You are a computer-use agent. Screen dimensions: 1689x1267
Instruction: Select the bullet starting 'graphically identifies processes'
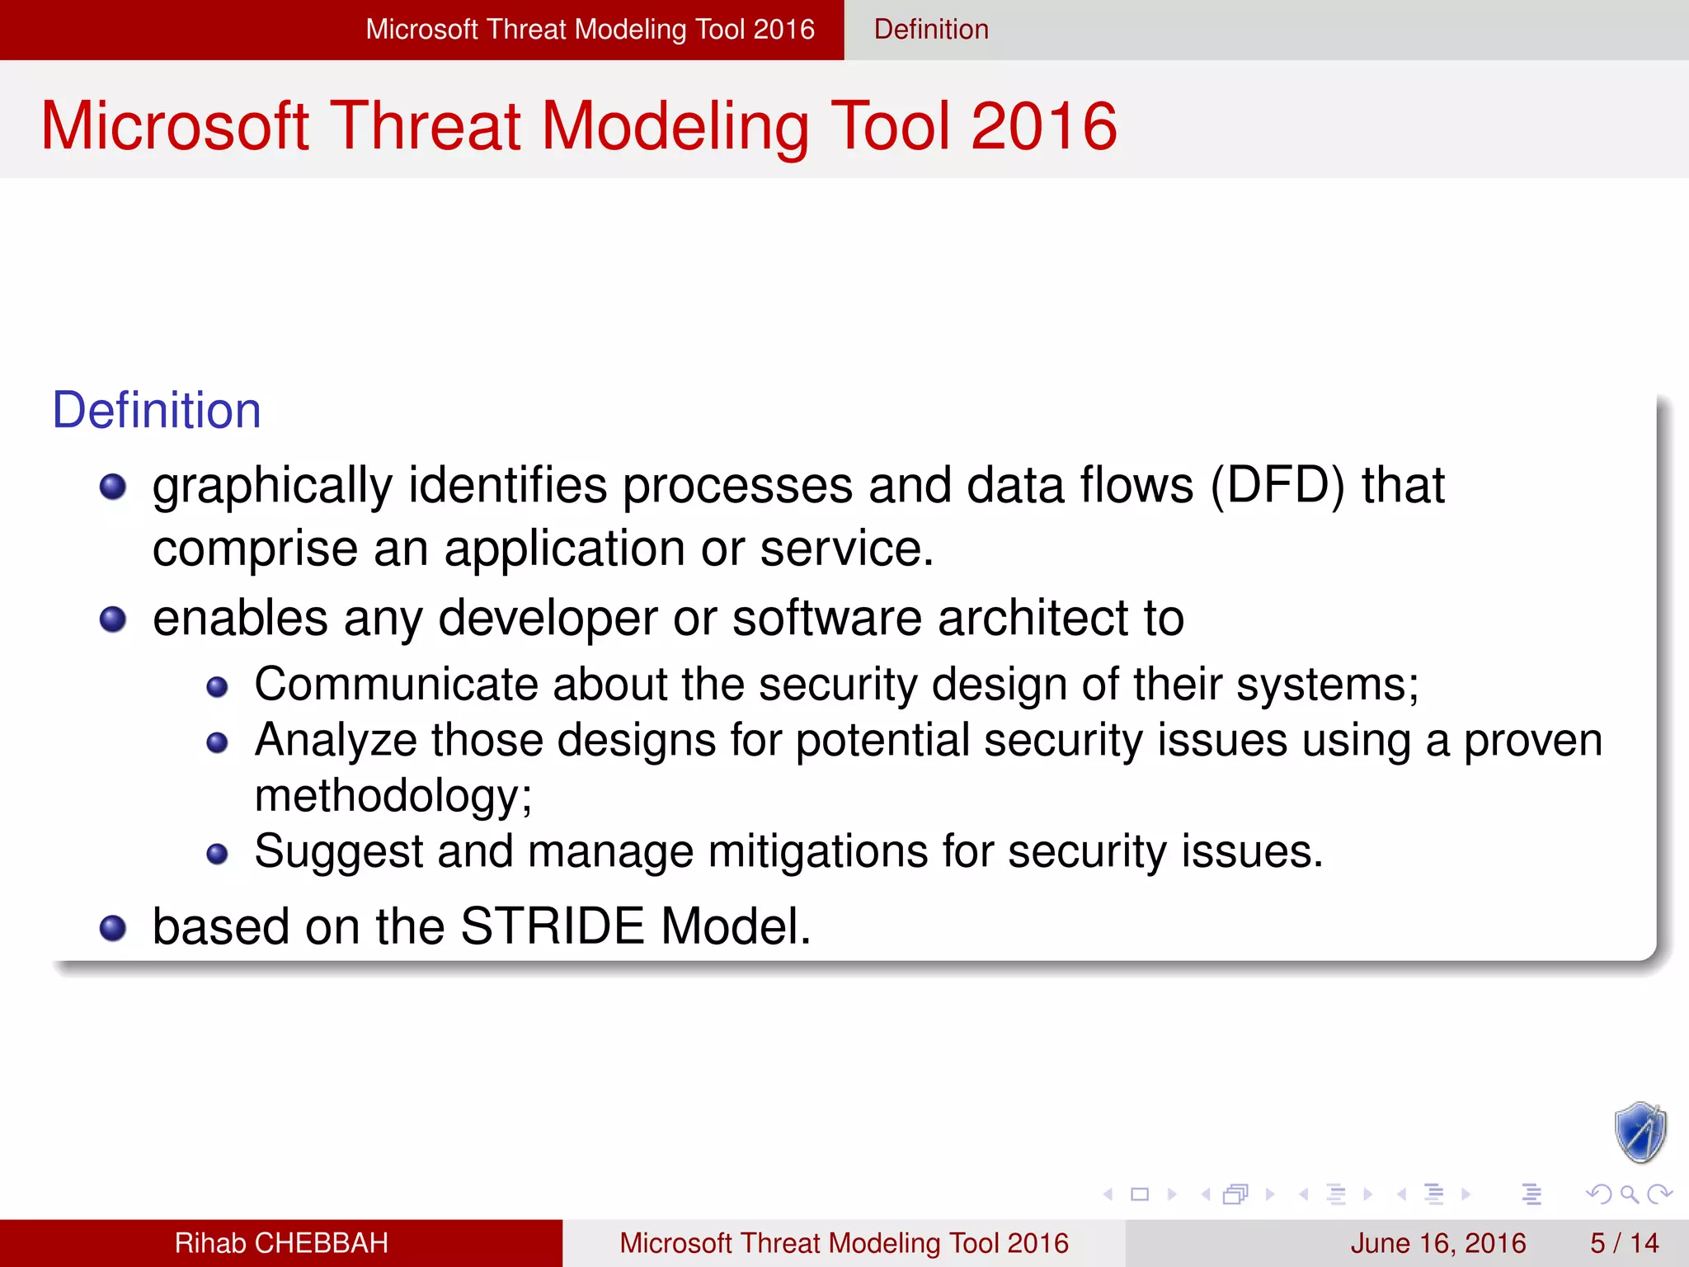(798, 516)
